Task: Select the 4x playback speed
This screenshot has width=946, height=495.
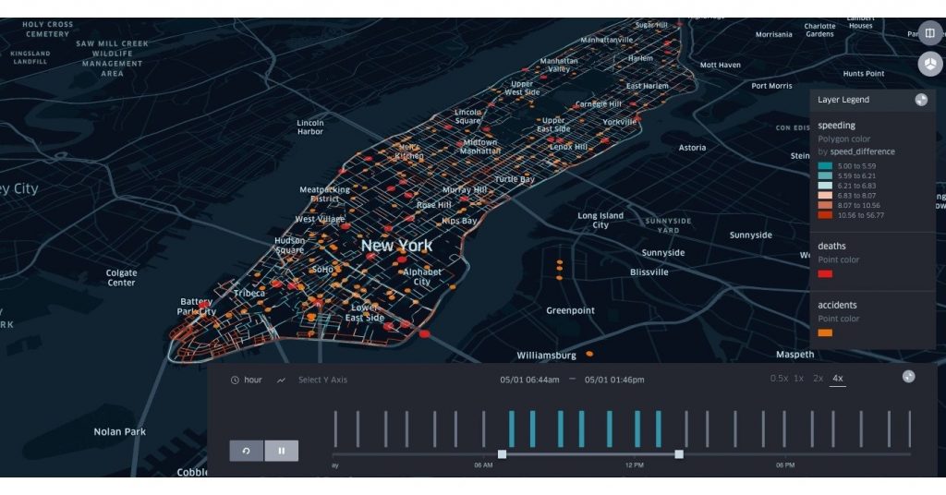Action: [837, 379]
